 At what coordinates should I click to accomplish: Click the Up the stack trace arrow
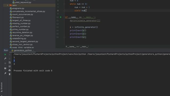pos(10,54)
